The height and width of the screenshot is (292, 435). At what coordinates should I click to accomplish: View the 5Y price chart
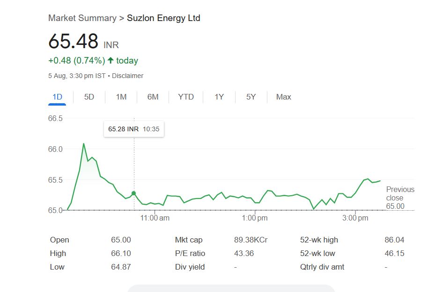[251, 97]
